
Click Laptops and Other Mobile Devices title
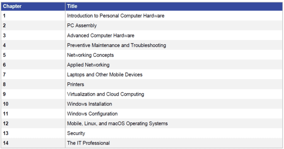[x=104, y=75]
